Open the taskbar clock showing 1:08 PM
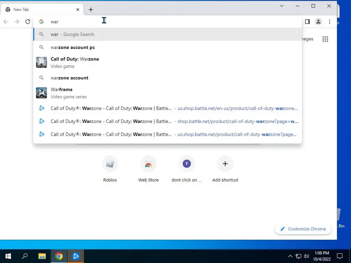 pyautogui.click(x=322, y=256)
